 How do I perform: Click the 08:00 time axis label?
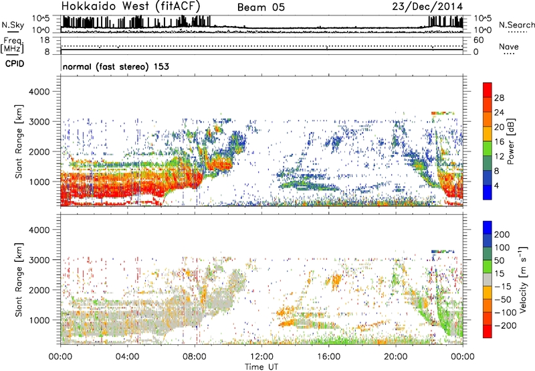tap(195, 357)
